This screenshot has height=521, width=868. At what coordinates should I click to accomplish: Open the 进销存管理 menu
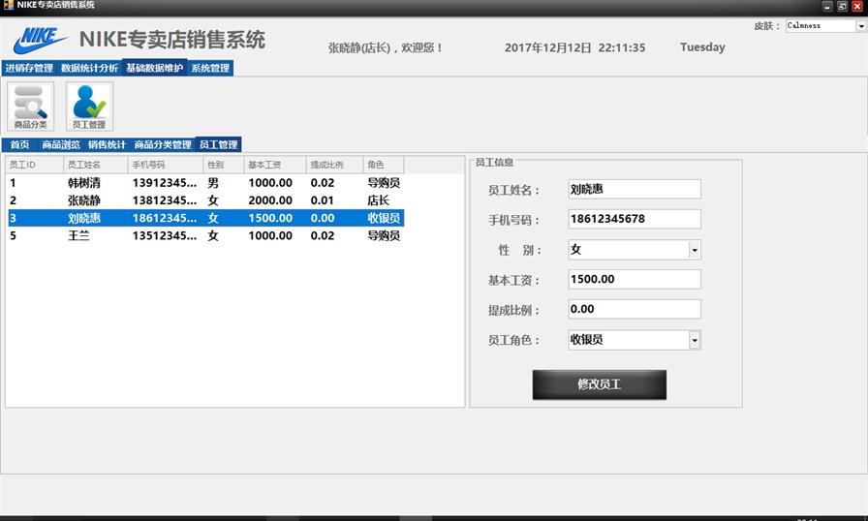tap(29, 69)
